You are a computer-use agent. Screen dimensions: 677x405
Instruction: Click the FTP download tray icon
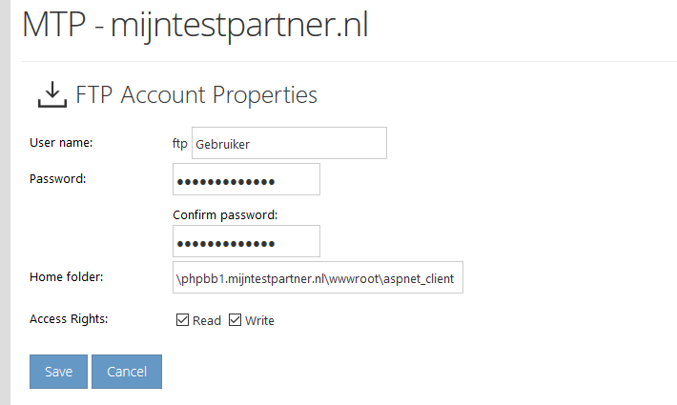[52, 94]
